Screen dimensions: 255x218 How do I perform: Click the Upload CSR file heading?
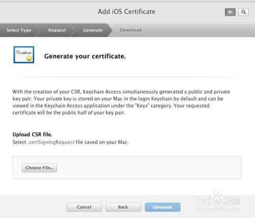pos(32,134)
